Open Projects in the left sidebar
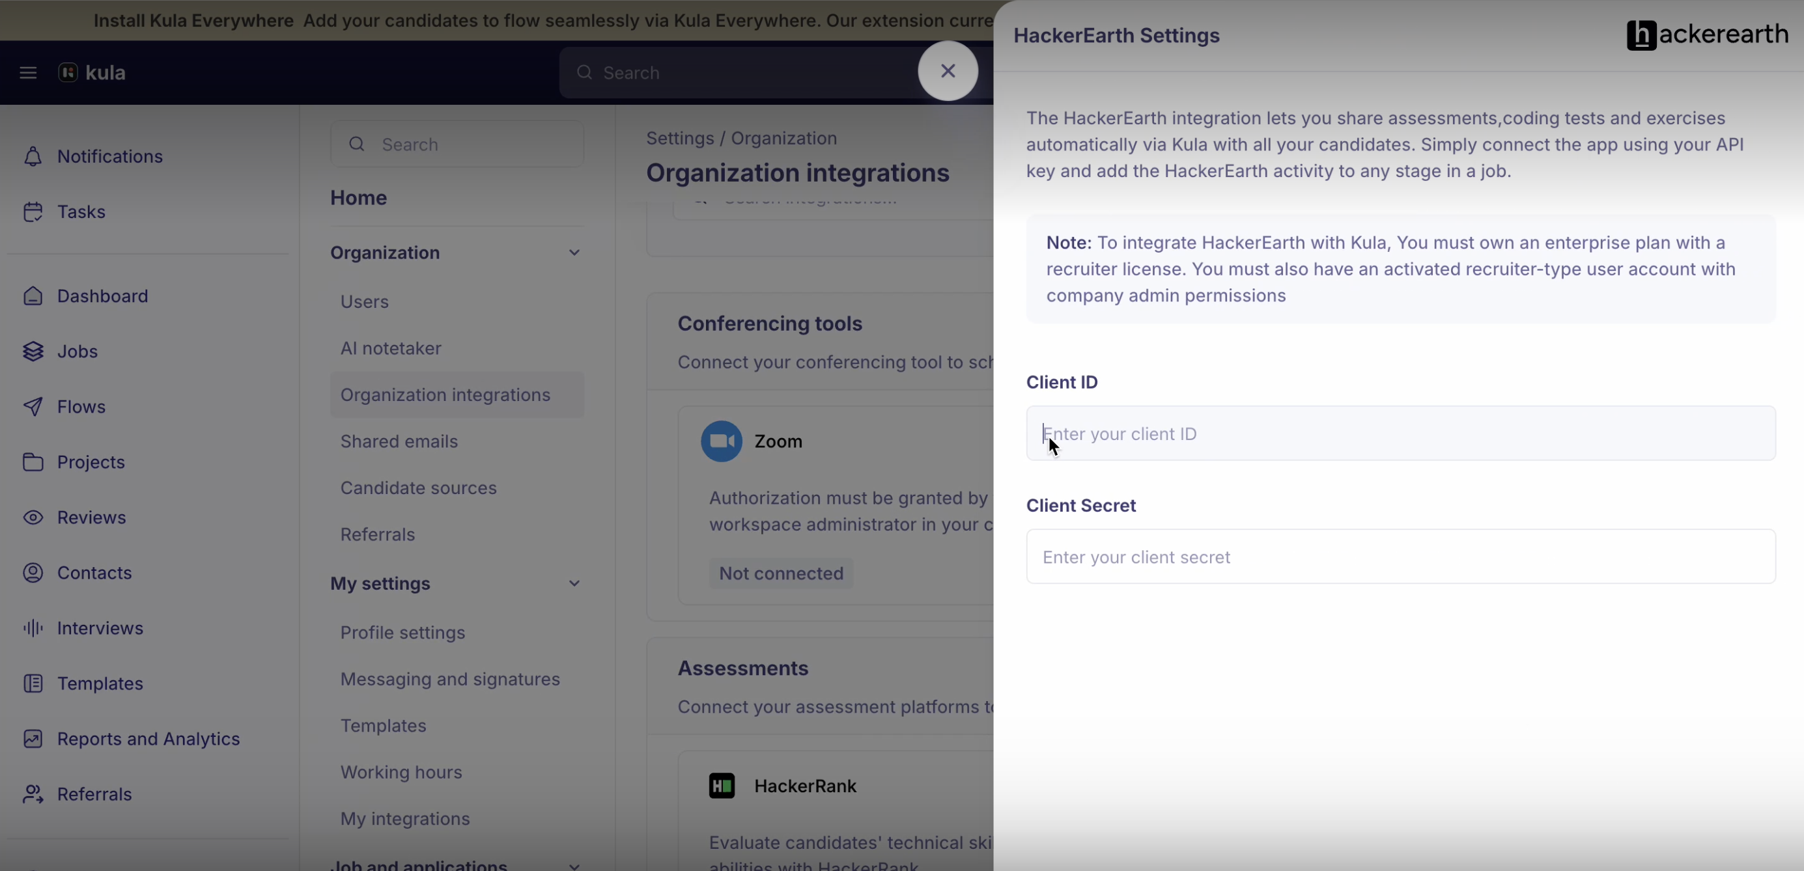1804x871 pixels. click(x=91, y=462)
